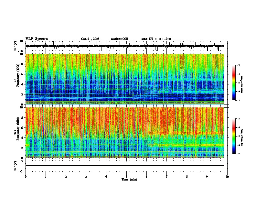Click the 'station=OUI' label
The image size is (256, 198).
click(x=120, y=39)
